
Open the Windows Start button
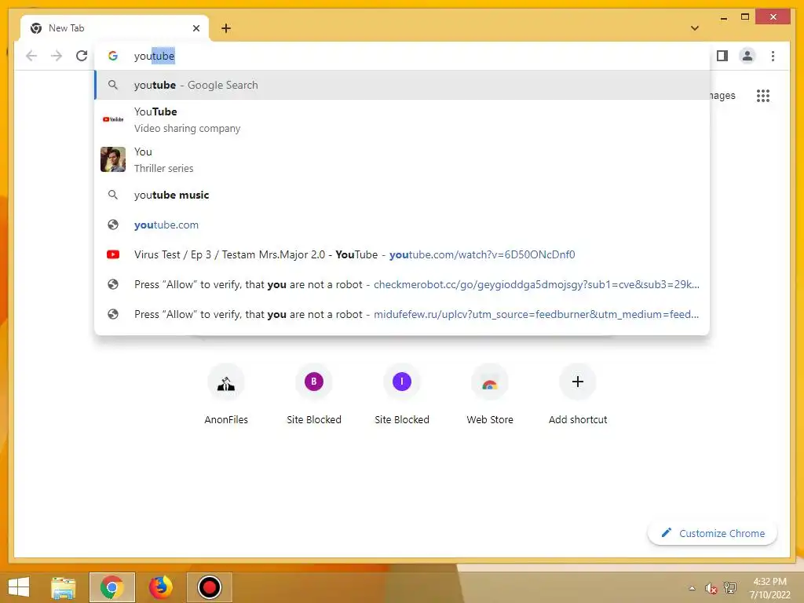coord(19,587)
